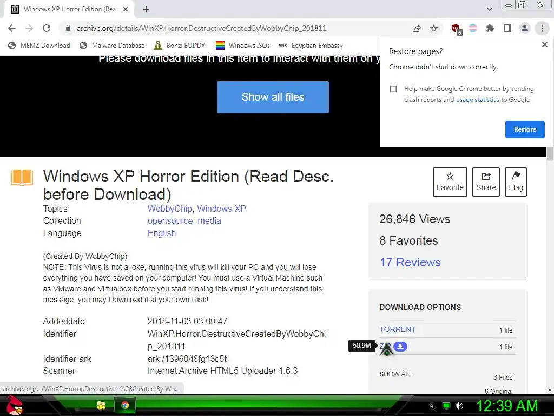The image size is (554, 416).
Task: Click the ZIP download icon
Action: (x=400, y=347)
